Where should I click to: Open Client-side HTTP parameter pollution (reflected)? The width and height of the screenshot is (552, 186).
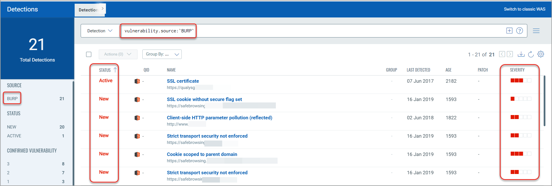click(x=220, y=118)
